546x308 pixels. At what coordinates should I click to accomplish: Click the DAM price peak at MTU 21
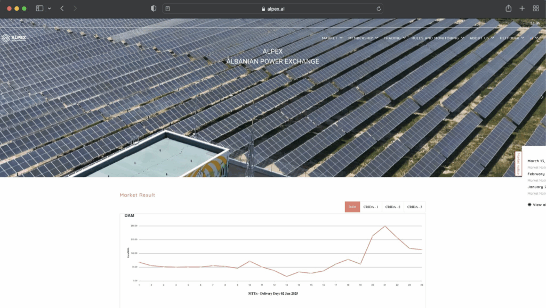[385, 227]
